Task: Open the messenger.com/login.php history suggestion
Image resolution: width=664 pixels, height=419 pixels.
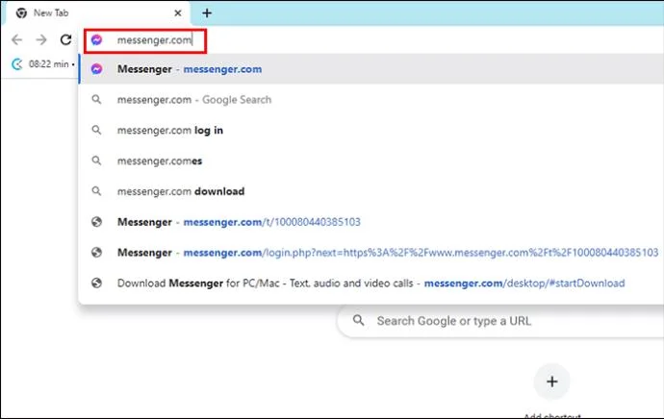Action: tap(370, 253)
